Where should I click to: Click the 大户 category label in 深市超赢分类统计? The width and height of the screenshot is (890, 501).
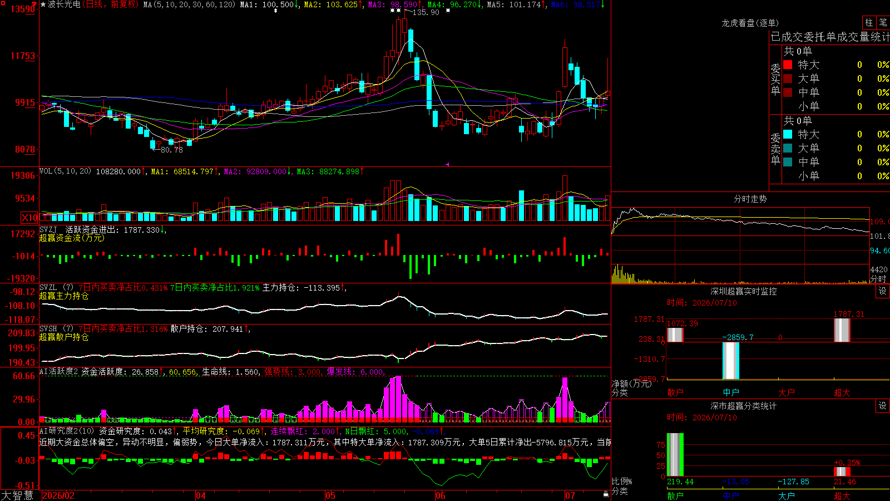(x=787, y=495)
